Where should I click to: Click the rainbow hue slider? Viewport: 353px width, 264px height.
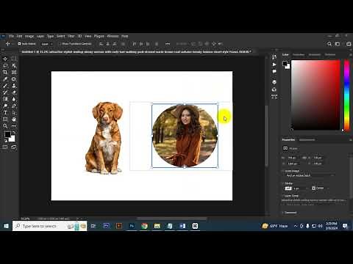(x=346, y=95)
